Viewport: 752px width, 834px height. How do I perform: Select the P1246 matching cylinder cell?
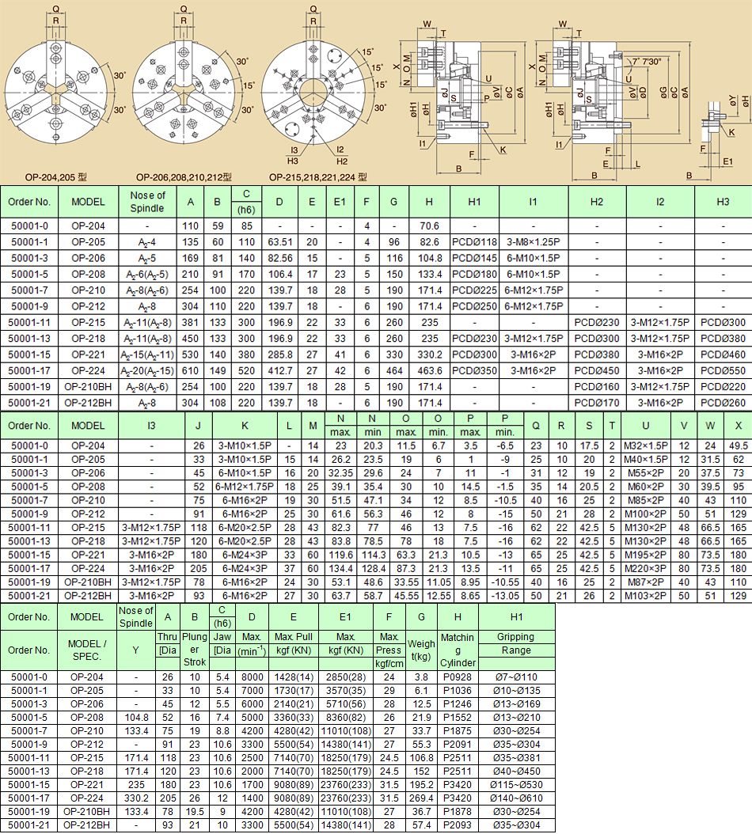[458, 703]
